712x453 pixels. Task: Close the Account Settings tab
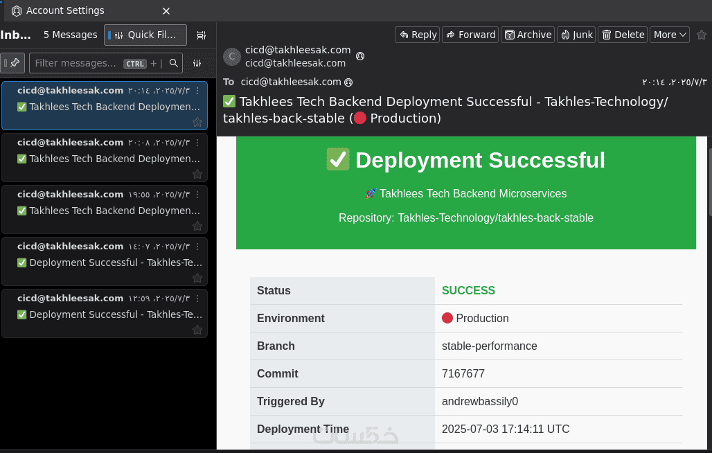click(x=166, y=11)
